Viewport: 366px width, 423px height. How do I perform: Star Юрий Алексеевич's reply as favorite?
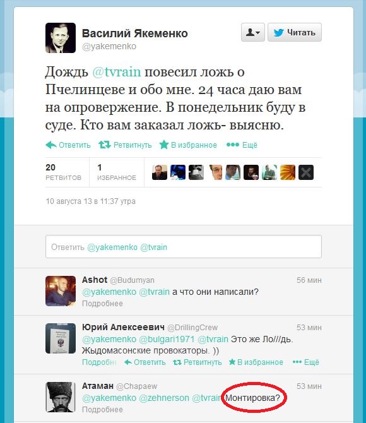(x=256, y=362)
